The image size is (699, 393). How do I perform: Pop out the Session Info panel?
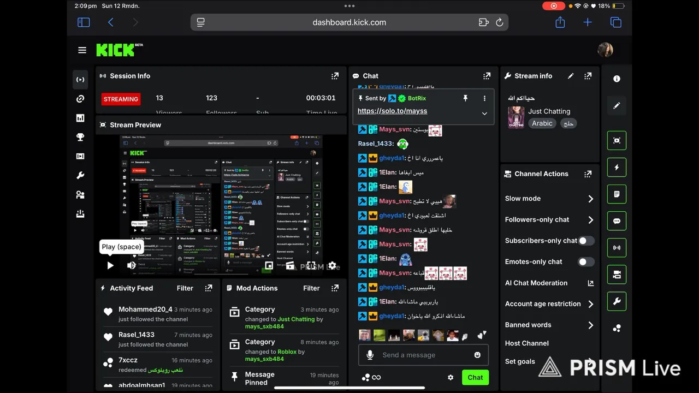click(x=335, y=76)
